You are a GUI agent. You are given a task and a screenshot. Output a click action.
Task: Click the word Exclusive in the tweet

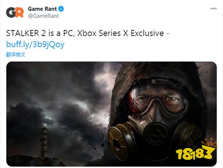pyautogui.click(x=147, y=33)
